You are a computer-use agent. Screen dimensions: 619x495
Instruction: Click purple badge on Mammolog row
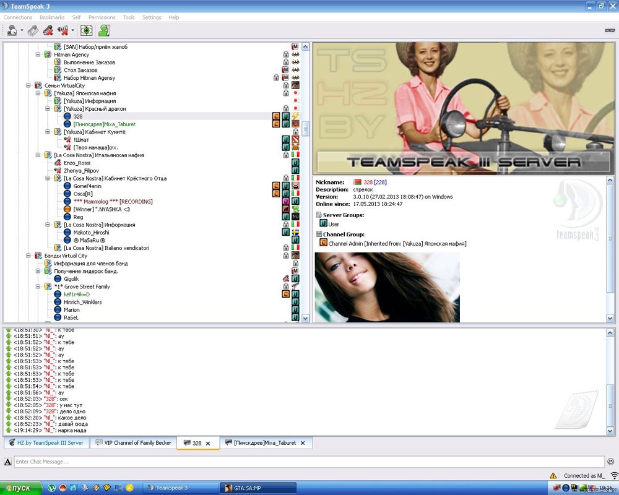[285, 201]
